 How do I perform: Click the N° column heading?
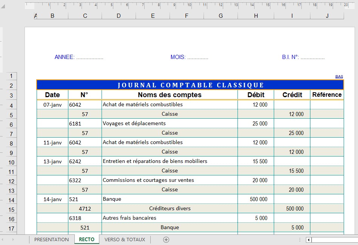[x=85, y=95]
